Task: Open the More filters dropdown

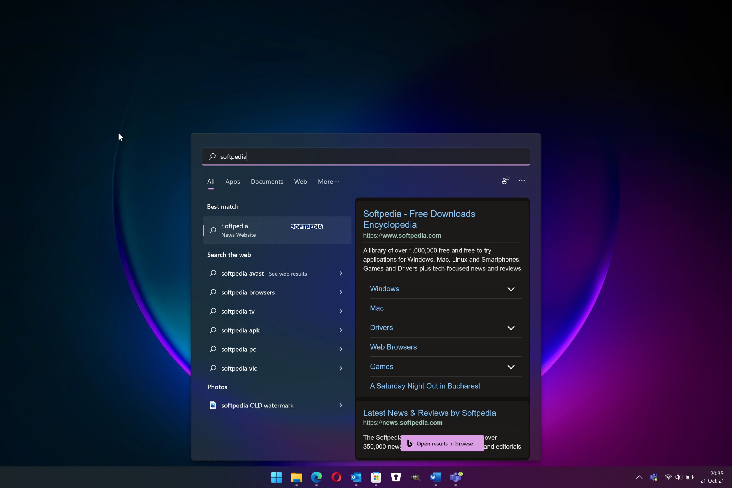Action: [x=328, y=182]
